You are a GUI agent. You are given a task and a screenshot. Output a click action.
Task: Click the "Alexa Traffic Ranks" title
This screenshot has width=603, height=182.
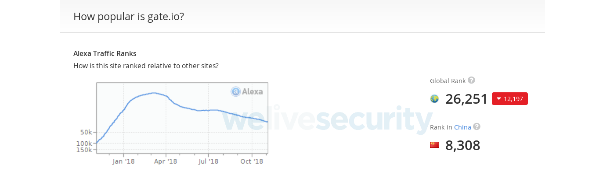point(105,53)
